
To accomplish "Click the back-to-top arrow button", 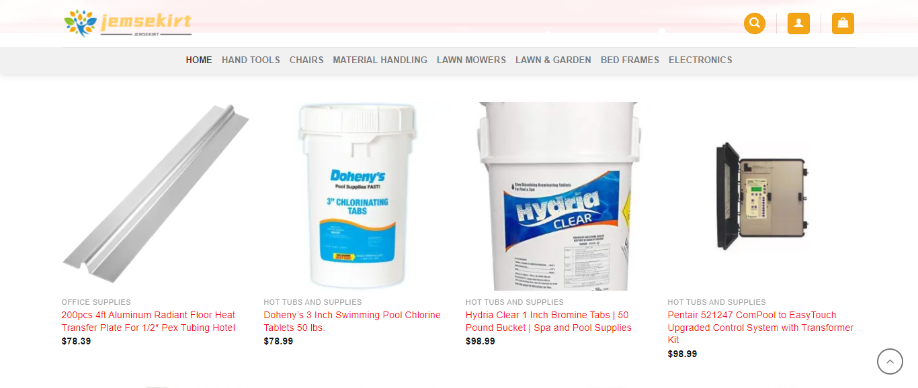I will click(x=890, y=362).
